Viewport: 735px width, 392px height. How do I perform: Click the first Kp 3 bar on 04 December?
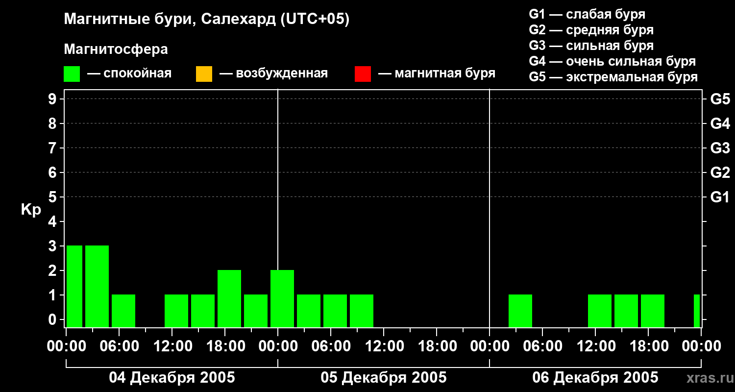pos(74,286)
